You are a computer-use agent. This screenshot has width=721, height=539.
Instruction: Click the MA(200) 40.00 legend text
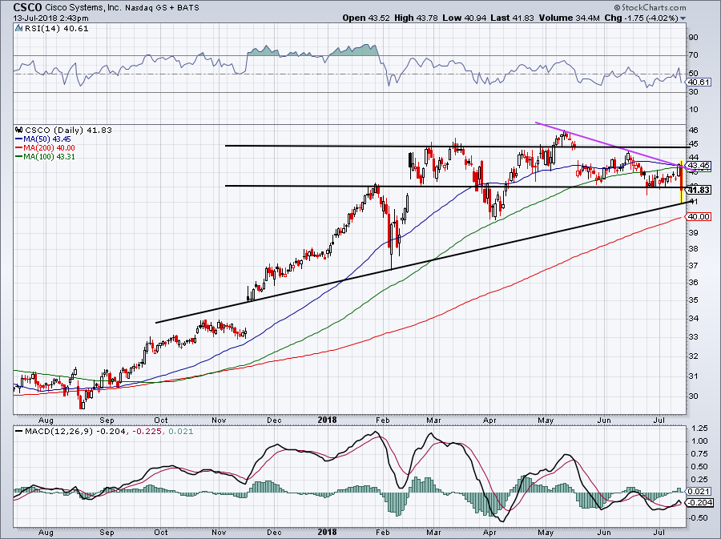pos(49,148)
